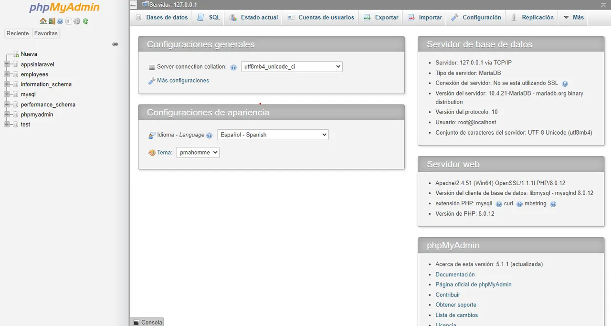
Task: Expand the appsialaravel database tree
Action: [x=7, y=64]
